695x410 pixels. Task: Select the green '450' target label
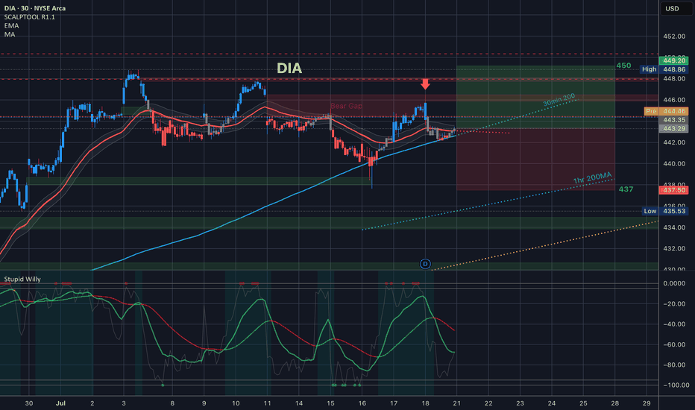pyautogui.click(x=623, y=66)
